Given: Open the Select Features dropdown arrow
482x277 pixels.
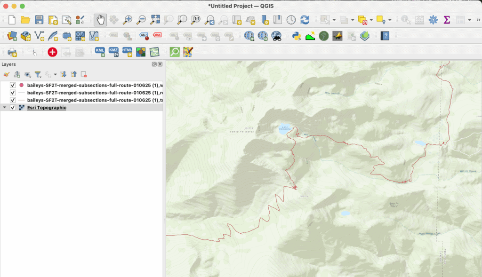Looking at the screenshot, I should [334, 20].
